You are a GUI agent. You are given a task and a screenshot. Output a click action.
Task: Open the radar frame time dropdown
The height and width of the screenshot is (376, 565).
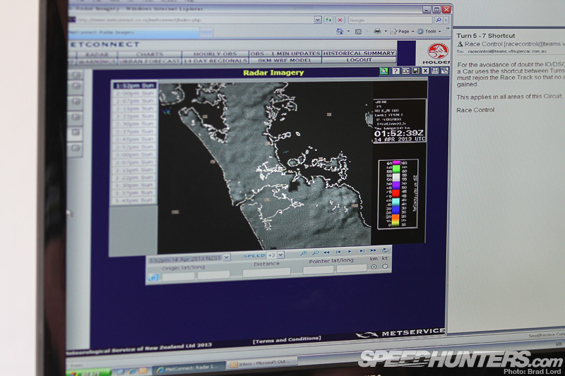226,257
